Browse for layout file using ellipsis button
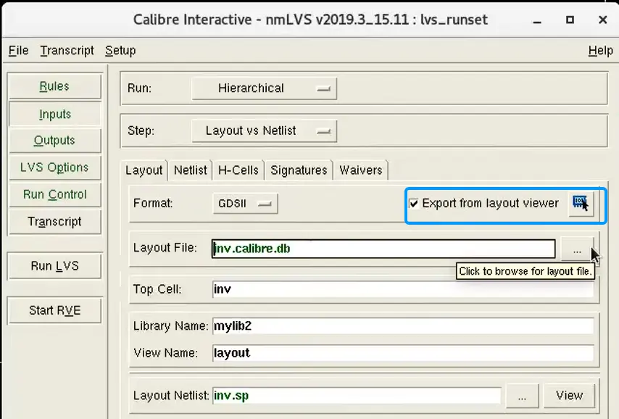This screenshot has width=619, height=419. point(577,249)
